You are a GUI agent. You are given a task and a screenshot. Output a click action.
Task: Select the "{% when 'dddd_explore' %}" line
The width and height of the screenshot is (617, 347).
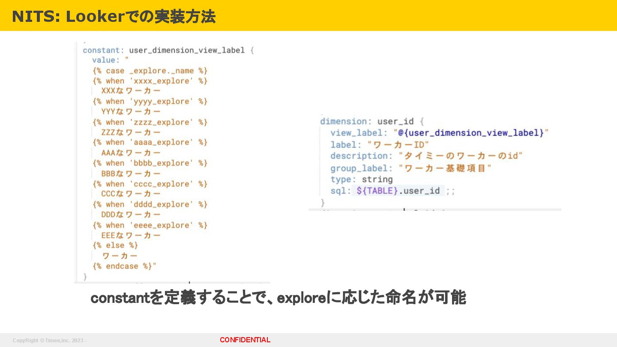click(x=150, y=204)
